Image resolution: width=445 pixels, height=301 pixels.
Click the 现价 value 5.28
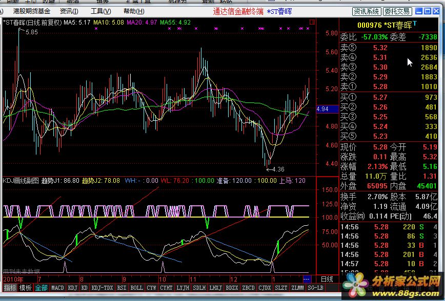point(380,147)
